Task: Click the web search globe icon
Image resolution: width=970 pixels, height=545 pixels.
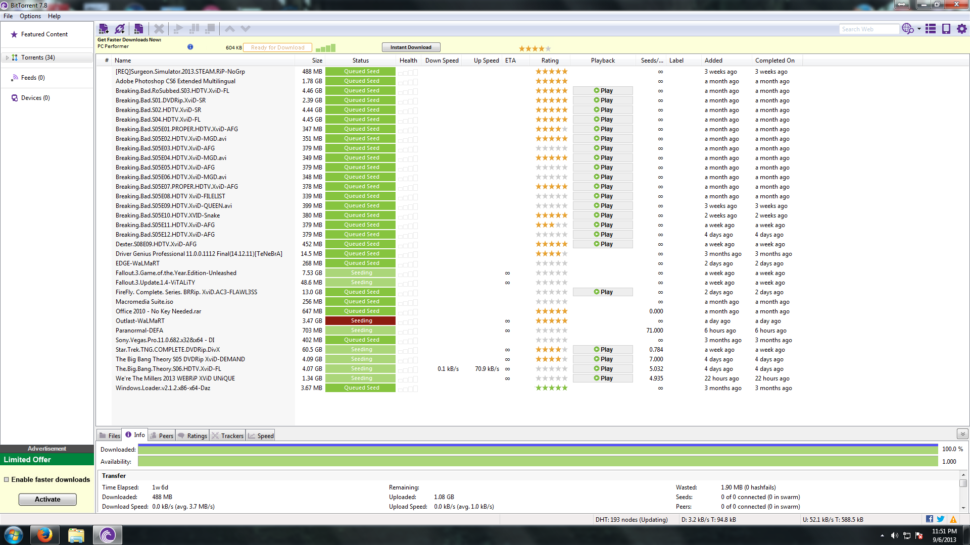Action: 907,29
